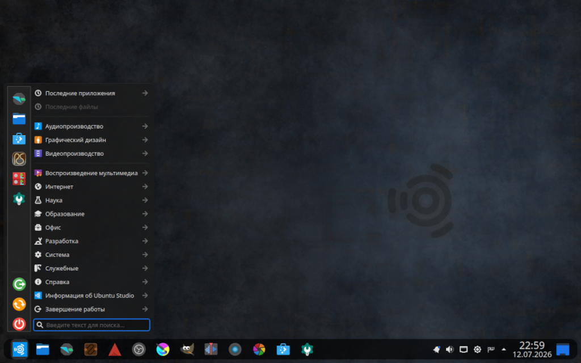This screenshot has height=363, width=581.
Task: Open the Видеопроизводство category
Action: point(91,153)
